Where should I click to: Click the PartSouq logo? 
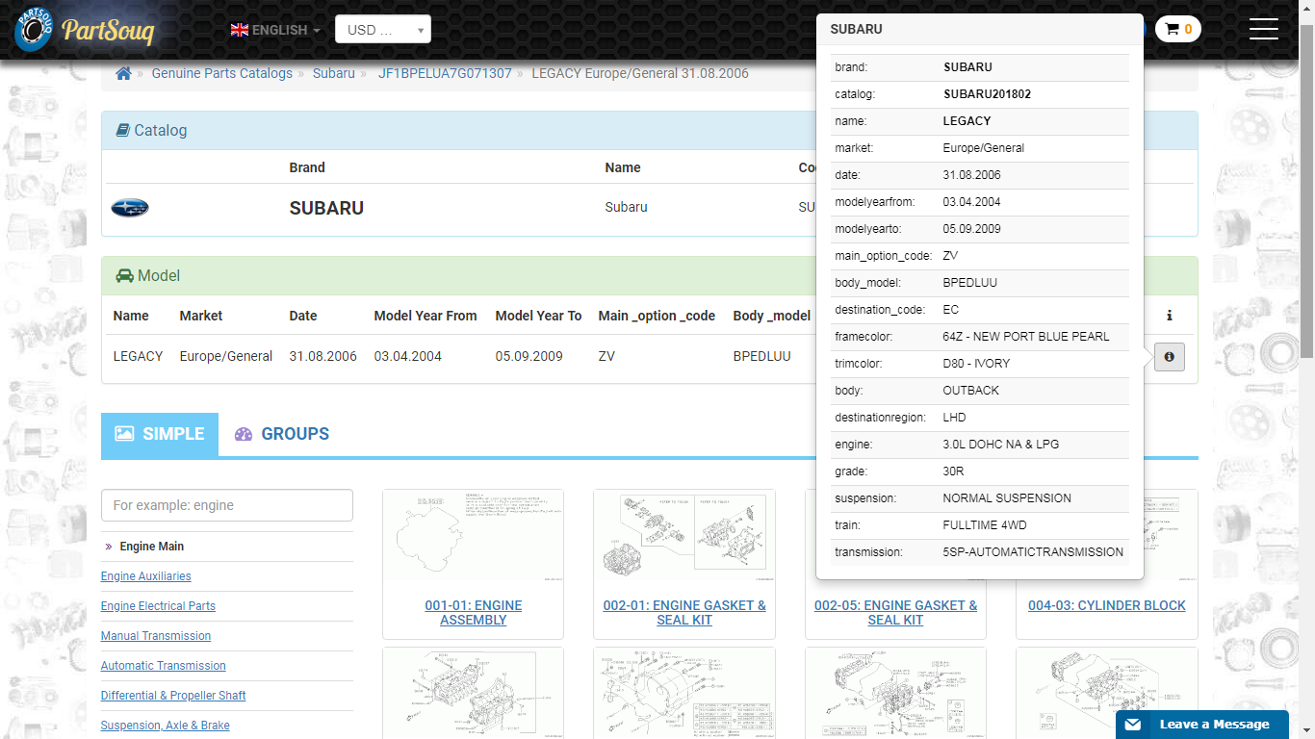[x=85, y=31]
